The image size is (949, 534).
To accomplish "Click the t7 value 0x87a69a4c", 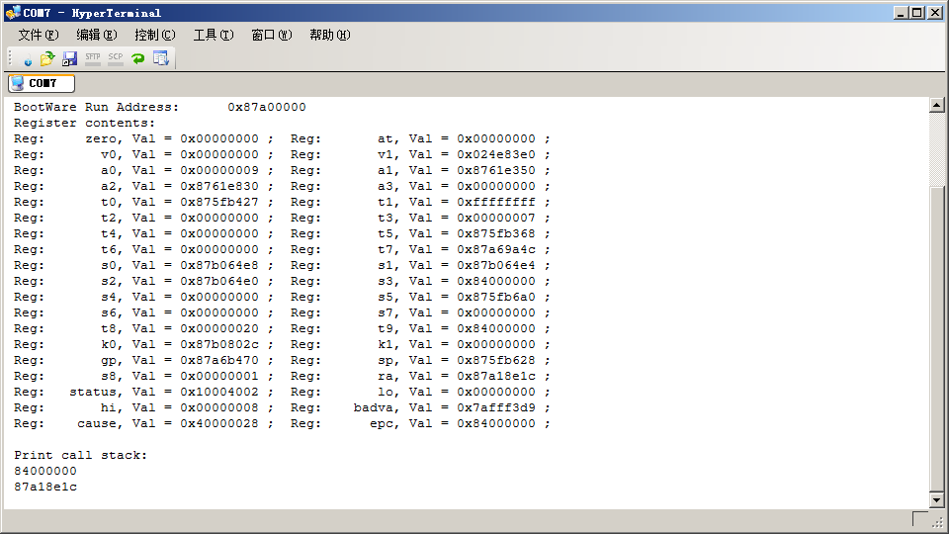I will tap(496, 249).
